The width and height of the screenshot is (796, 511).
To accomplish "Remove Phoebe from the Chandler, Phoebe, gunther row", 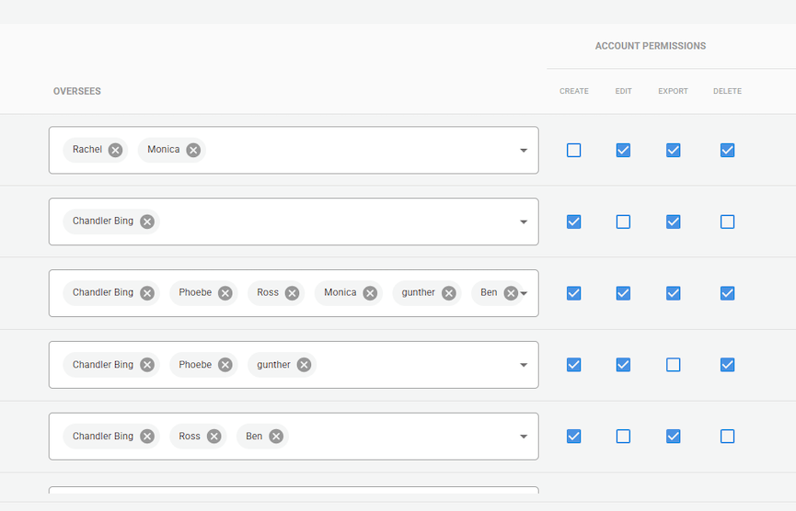I will (x=225, y=365).
